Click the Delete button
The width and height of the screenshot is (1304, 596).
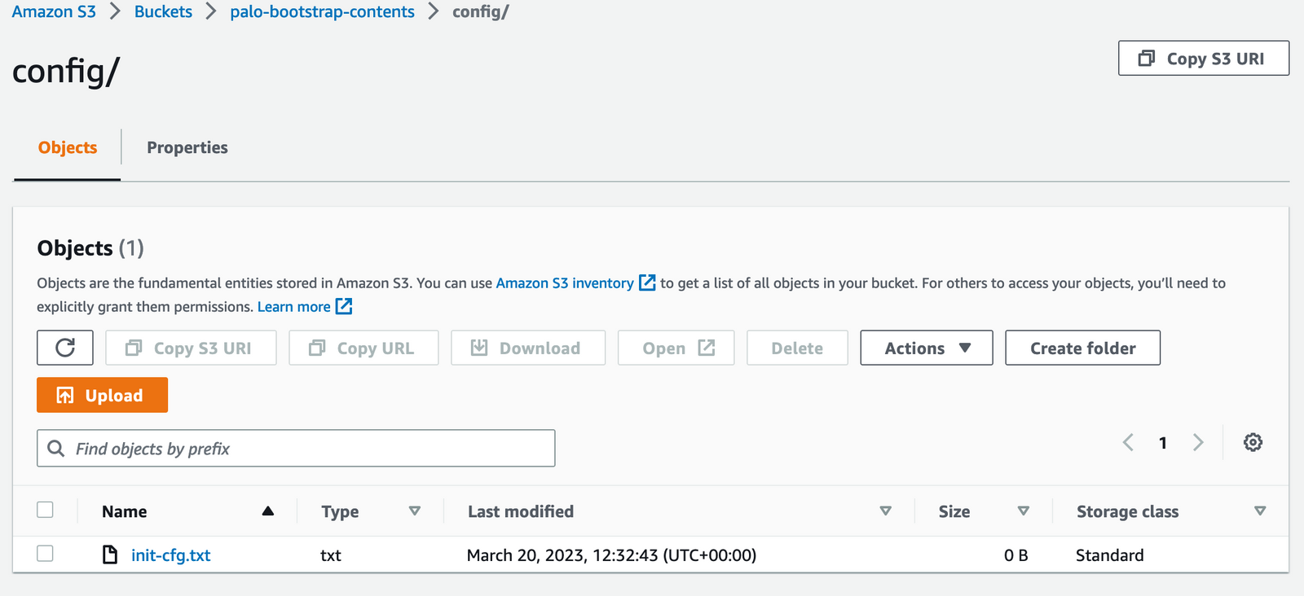(x=797, y=348)
